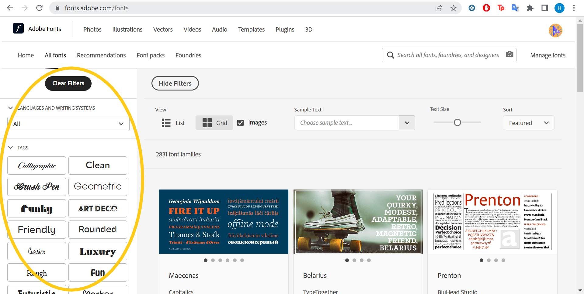Viewport: 584px width, 294px height.
Task: Open the browser extensions puzzle icon
Action: [x=530, y=8]
